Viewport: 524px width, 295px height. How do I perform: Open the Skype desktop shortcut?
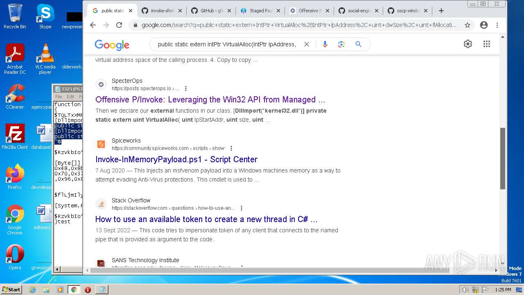coord(45,17)
